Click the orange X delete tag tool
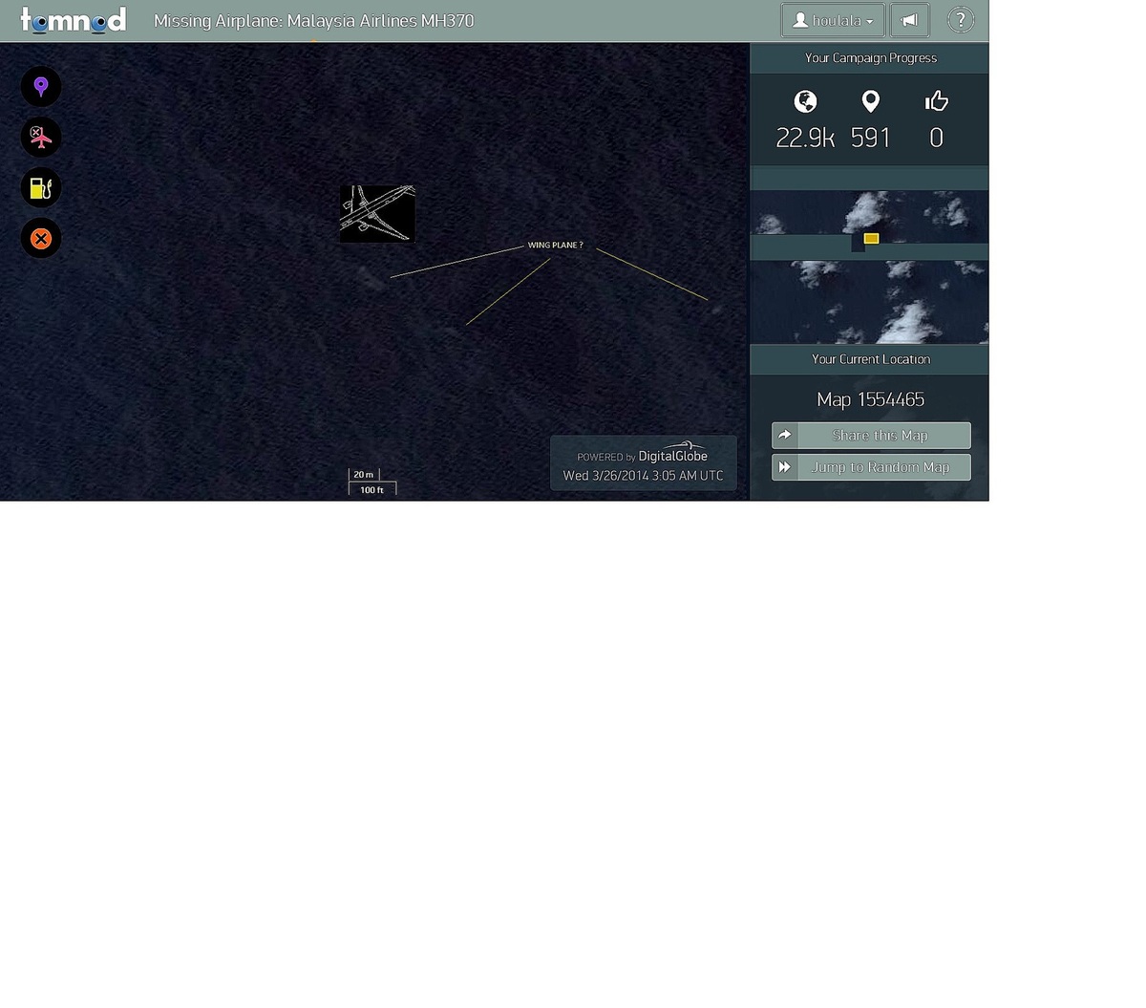This screenshot has width=1146, height=1008. point(41,238)
